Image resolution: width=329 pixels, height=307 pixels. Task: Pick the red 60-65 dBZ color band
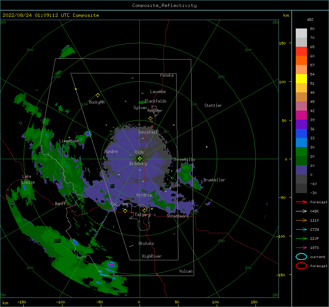301,51
